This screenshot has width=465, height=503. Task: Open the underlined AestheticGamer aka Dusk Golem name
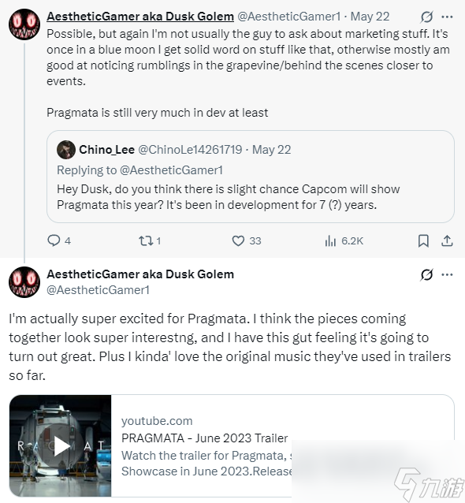140,17
